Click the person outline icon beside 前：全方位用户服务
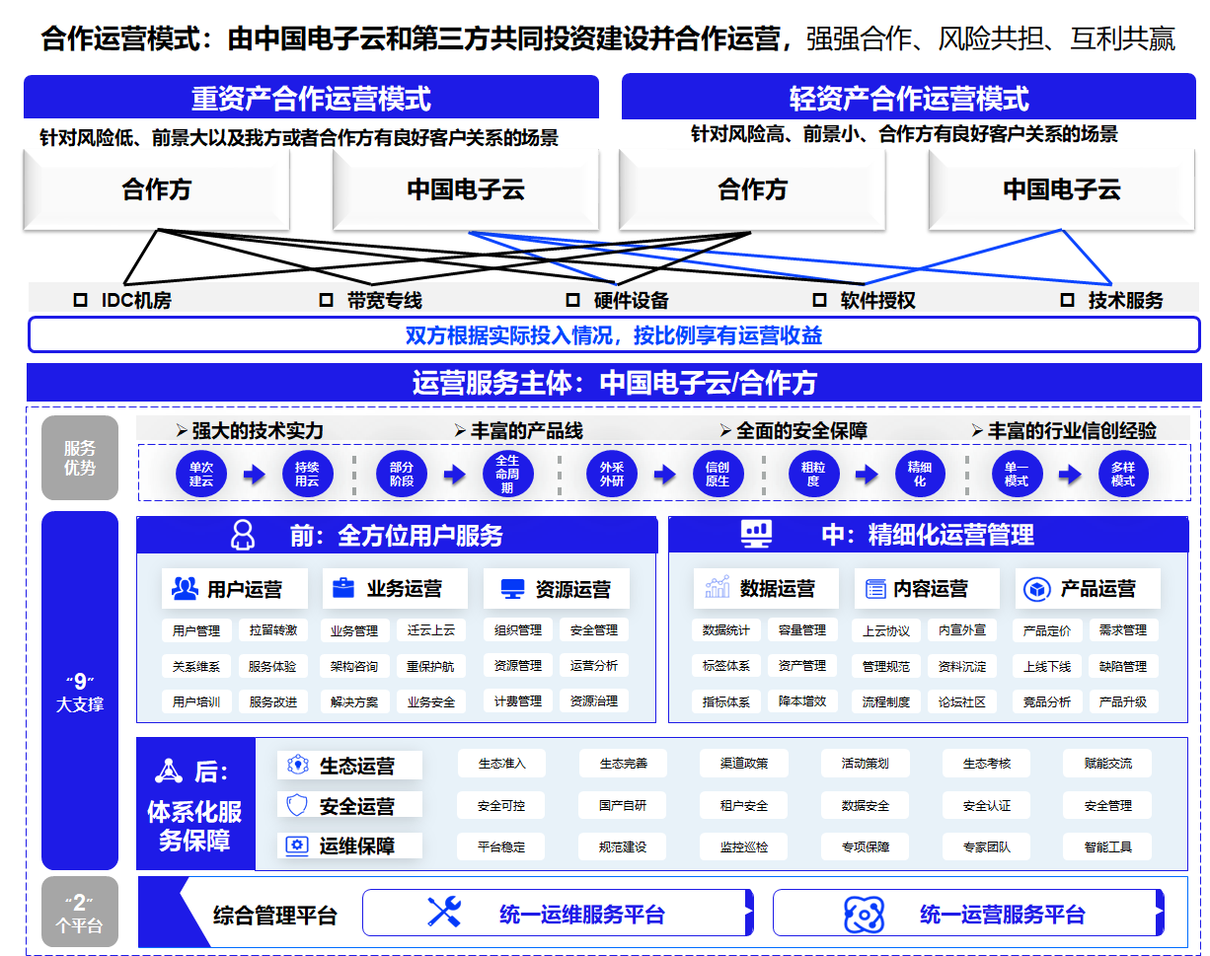Screen dimensions: 1210x956 tap(243, 535)
